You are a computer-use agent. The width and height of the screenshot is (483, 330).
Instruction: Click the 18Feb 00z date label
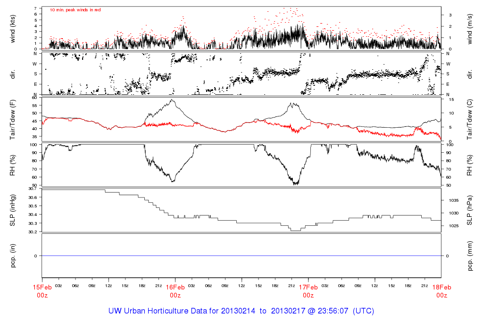(x=441, y=291)
